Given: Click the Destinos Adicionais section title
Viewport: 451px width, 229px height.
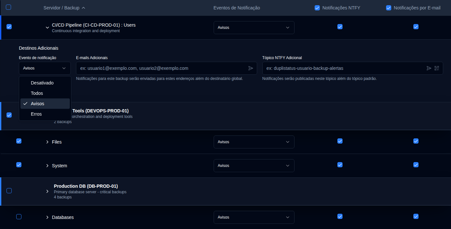Looking at the screenshot, I should pyautogui.click(x=39, y=48).
